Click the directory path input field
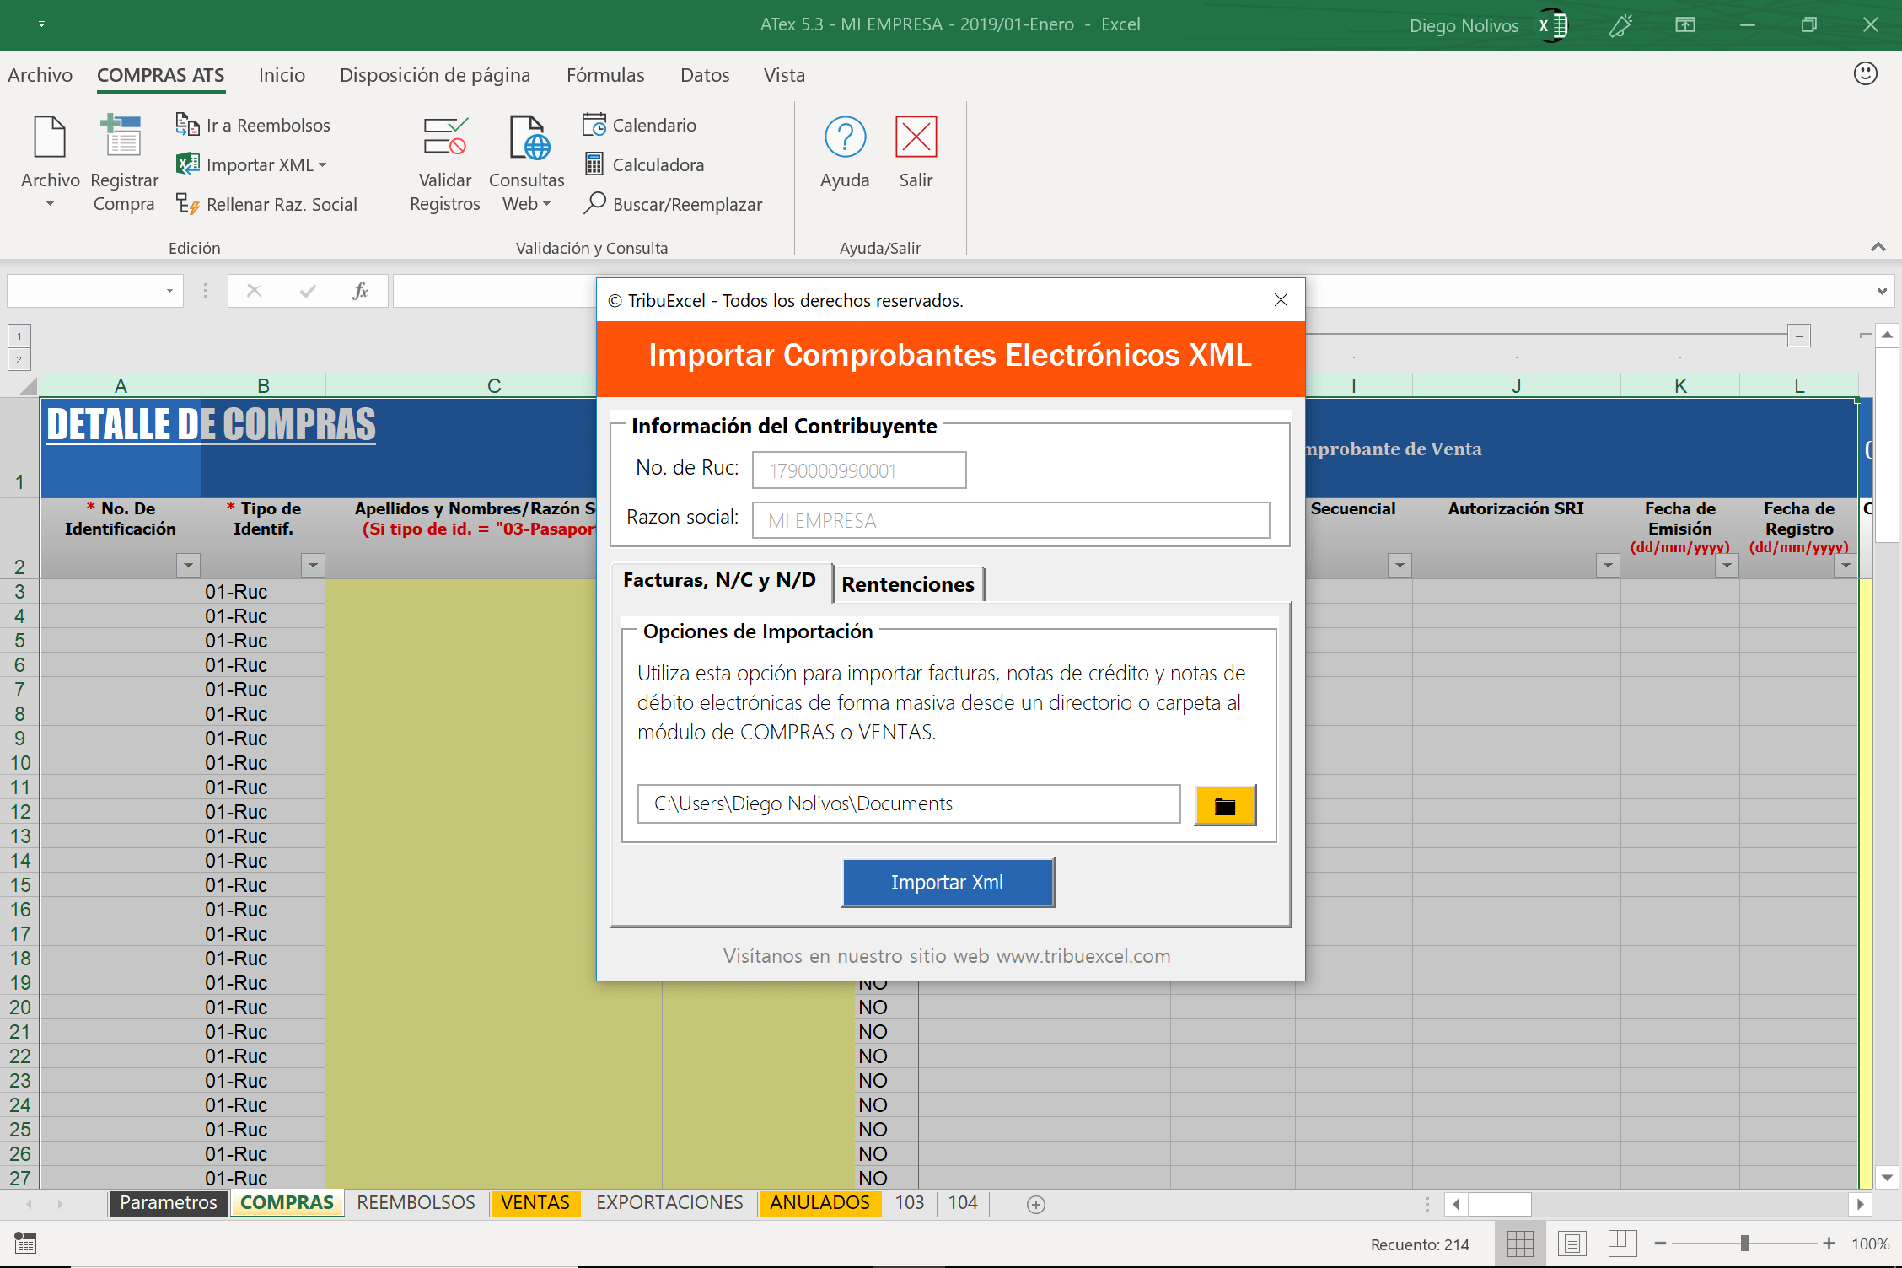Screen dimensions: 1902x1268 [909, 803]
